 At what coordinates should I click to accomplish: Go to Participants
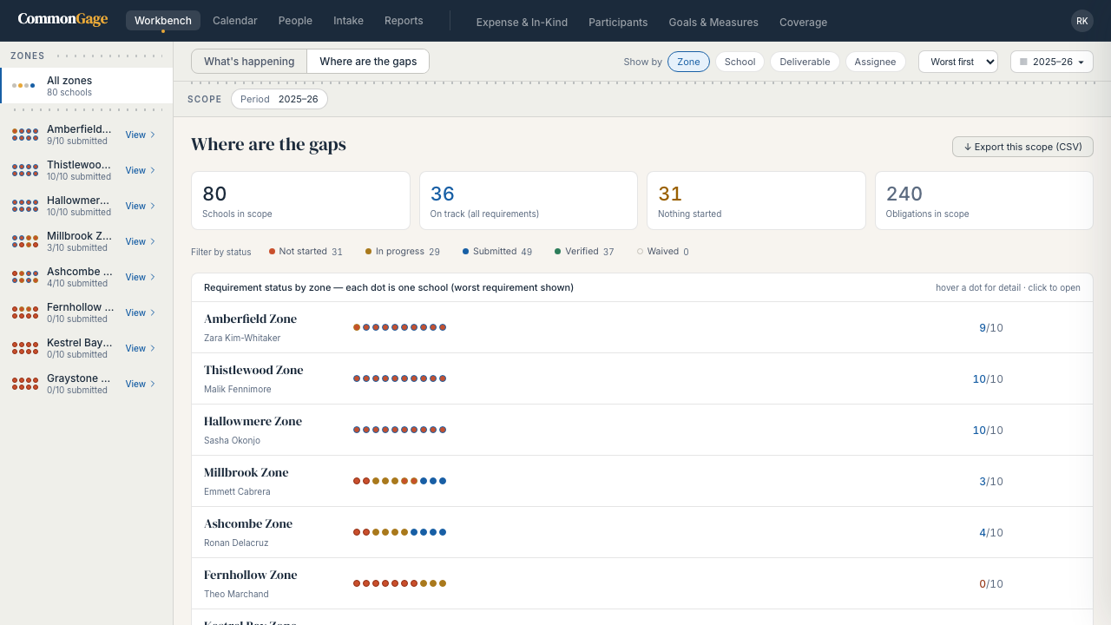[x=618, y=23]
